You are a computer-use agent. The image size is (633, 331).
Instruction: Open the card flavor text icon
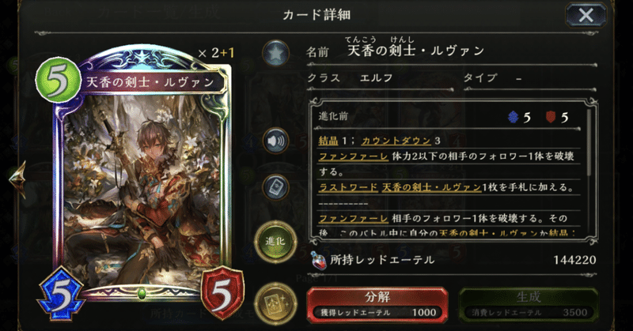275,187
